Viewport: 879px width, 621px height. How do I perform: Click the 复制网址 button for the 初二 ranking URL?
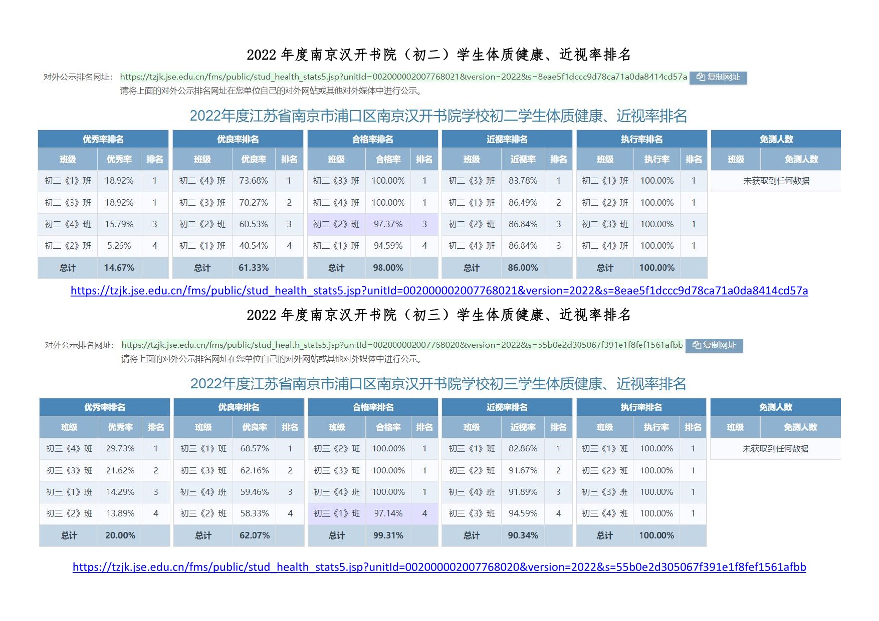[x=718, y=77]
